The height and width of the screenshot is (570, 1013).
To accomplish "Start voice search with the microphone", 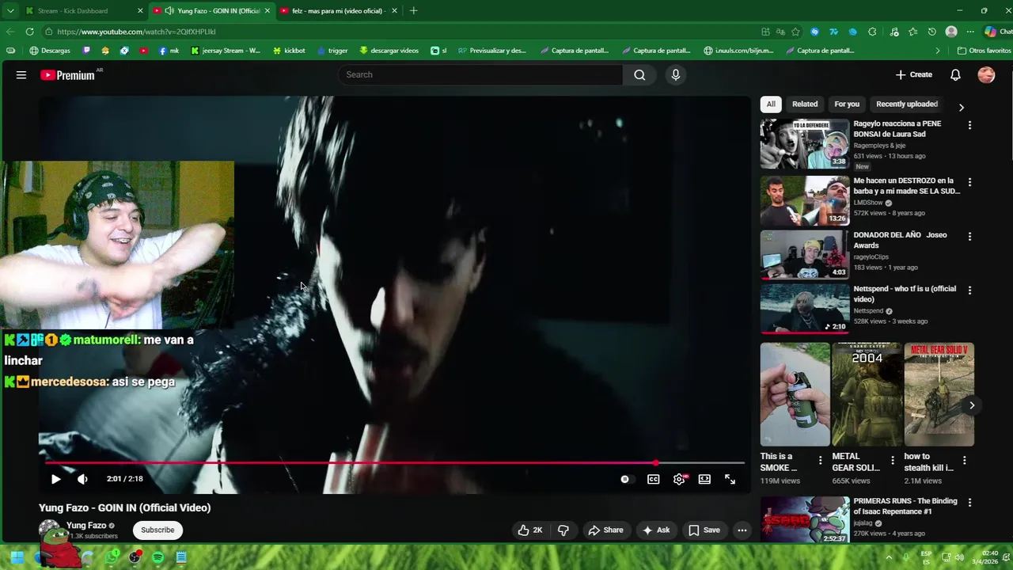I will click(x=675, y=74).
